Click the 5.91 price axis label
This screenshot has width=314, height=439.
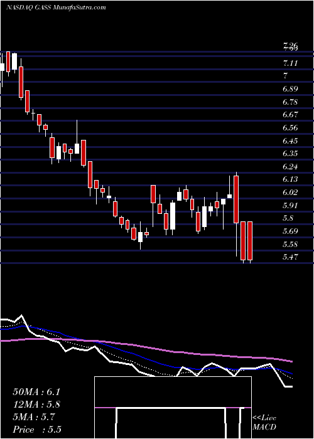coord(290,206)
